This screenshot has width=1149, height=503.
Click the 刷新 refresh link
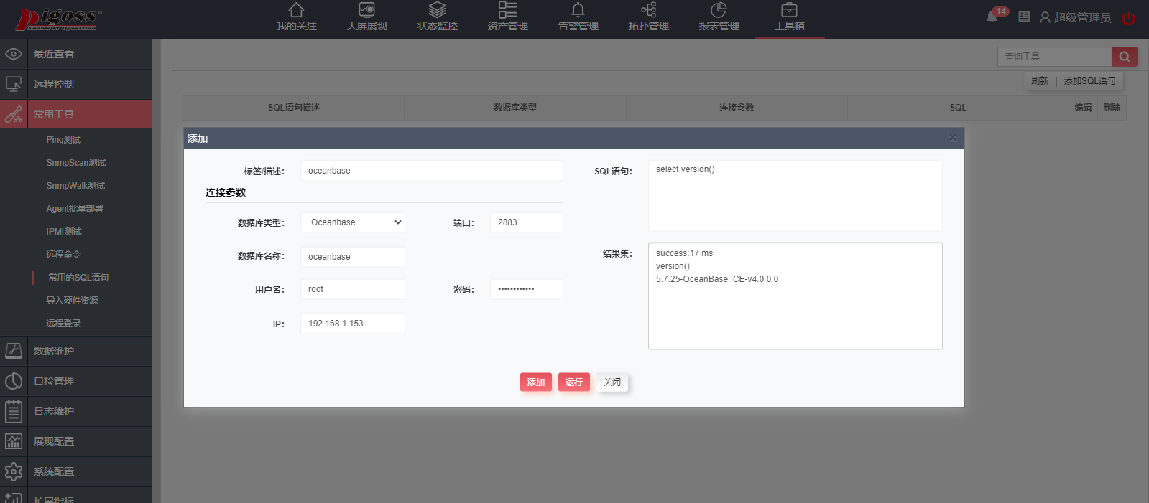[x=1039, y=81]
